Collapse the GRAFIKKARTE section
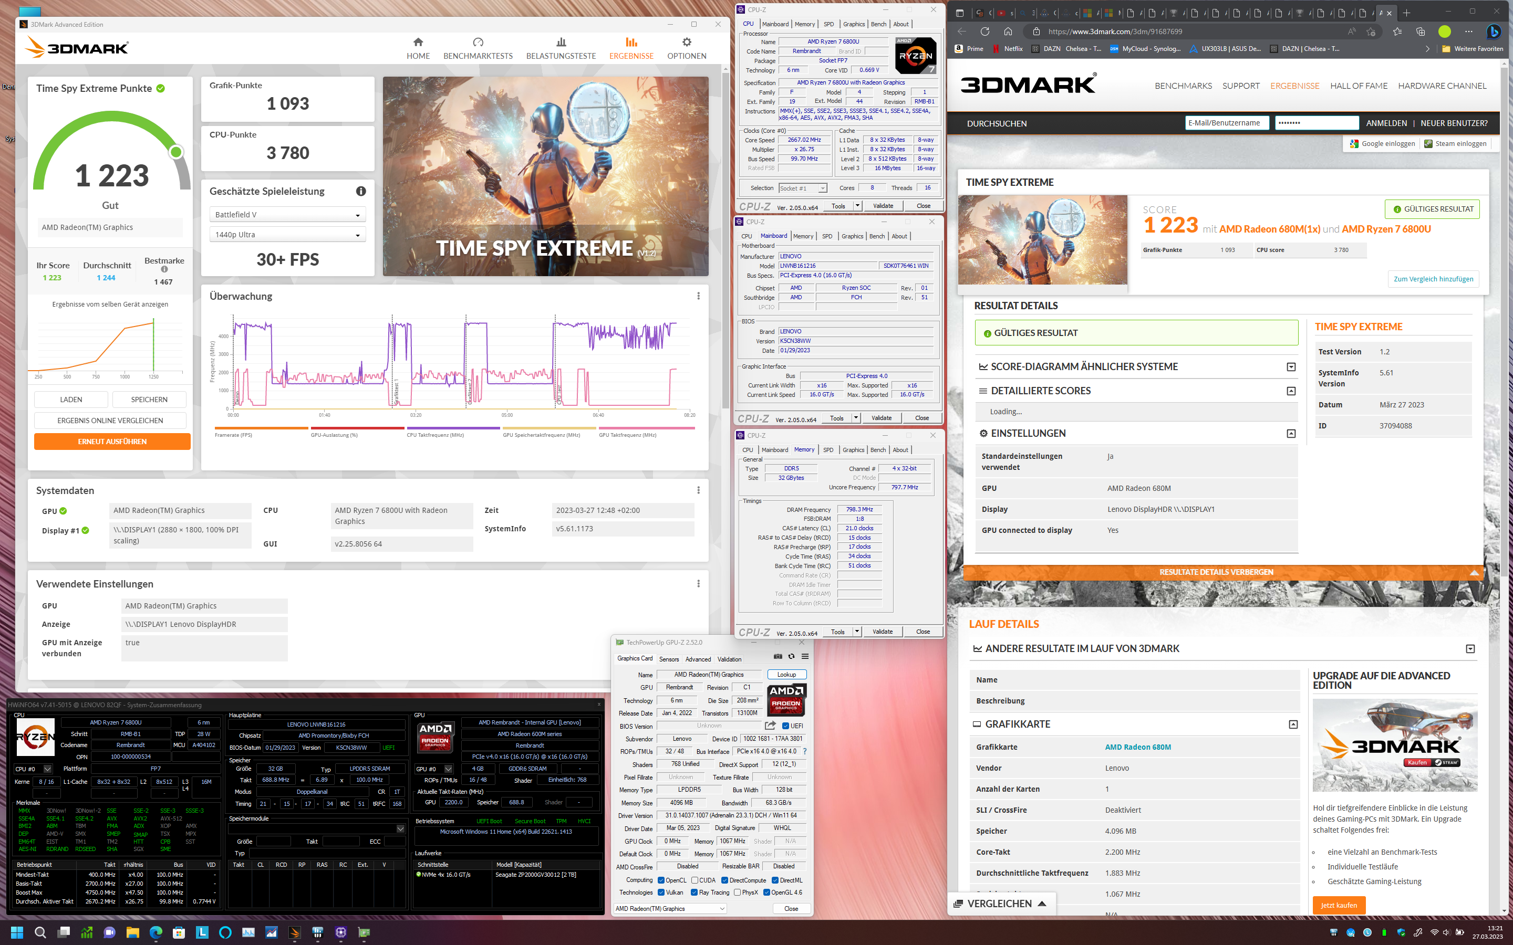 (x=1293, y=724)
